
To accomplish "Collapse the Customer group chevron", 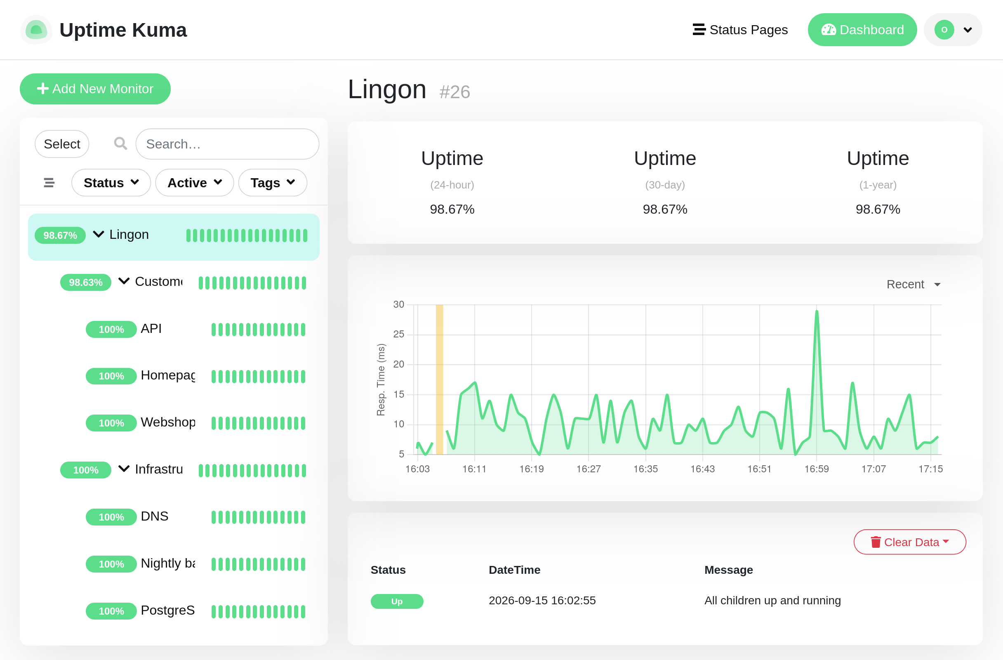I will coord(123,281).
